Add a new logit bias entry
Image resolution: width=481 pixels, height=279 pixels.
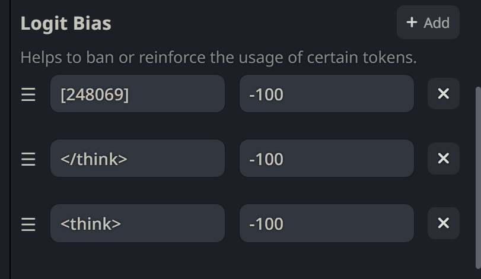[428, 23]
